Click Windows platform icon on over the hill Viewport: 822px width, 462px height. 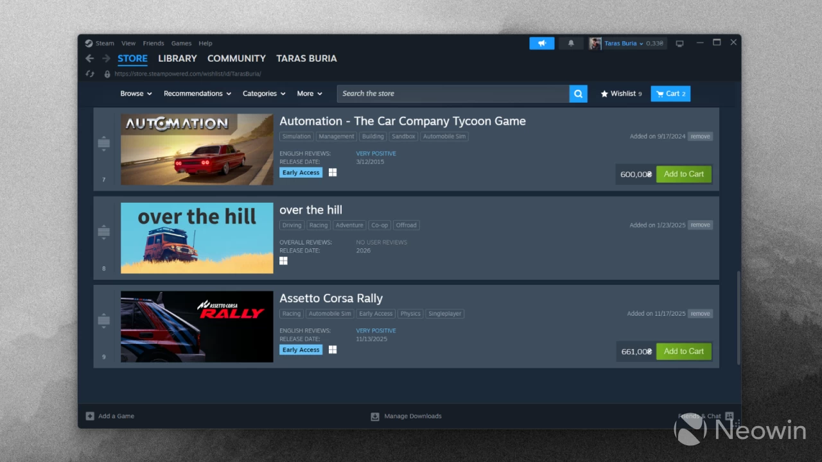pos(283,261)
